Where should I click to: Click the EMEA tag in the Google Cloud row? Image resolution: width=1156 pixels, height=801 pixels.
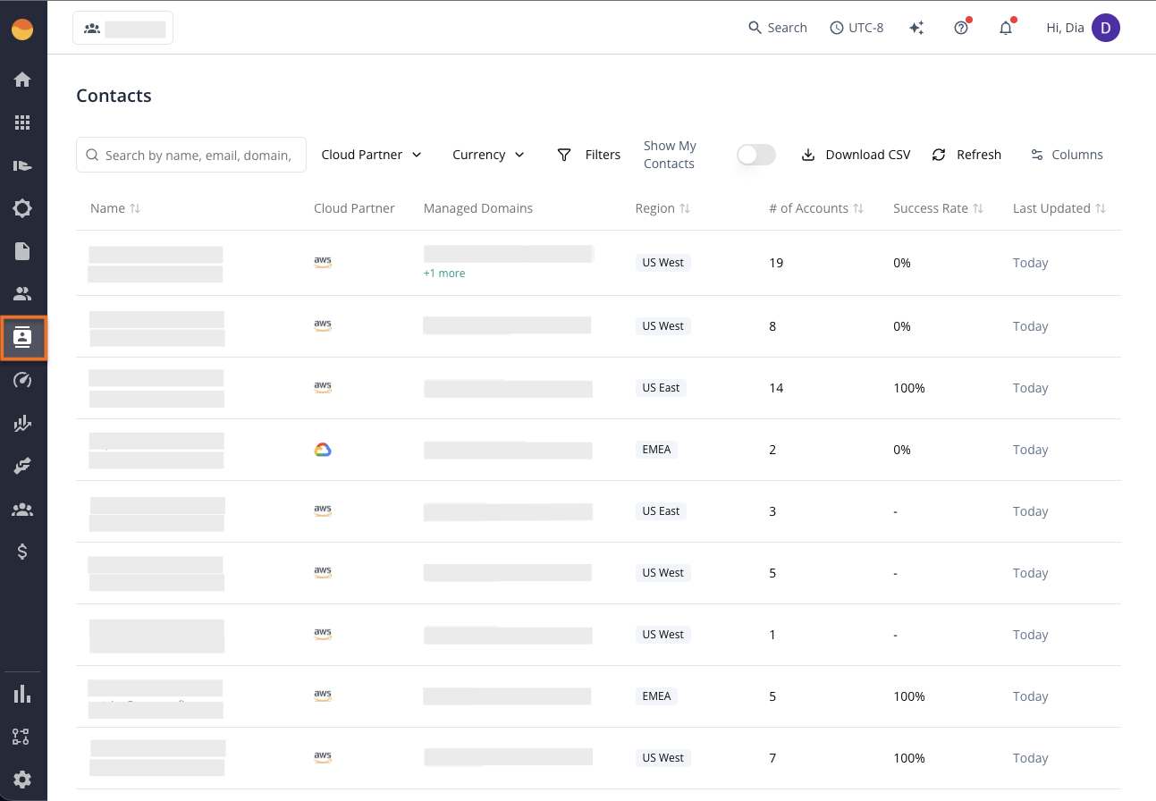[x=656, y=450]
